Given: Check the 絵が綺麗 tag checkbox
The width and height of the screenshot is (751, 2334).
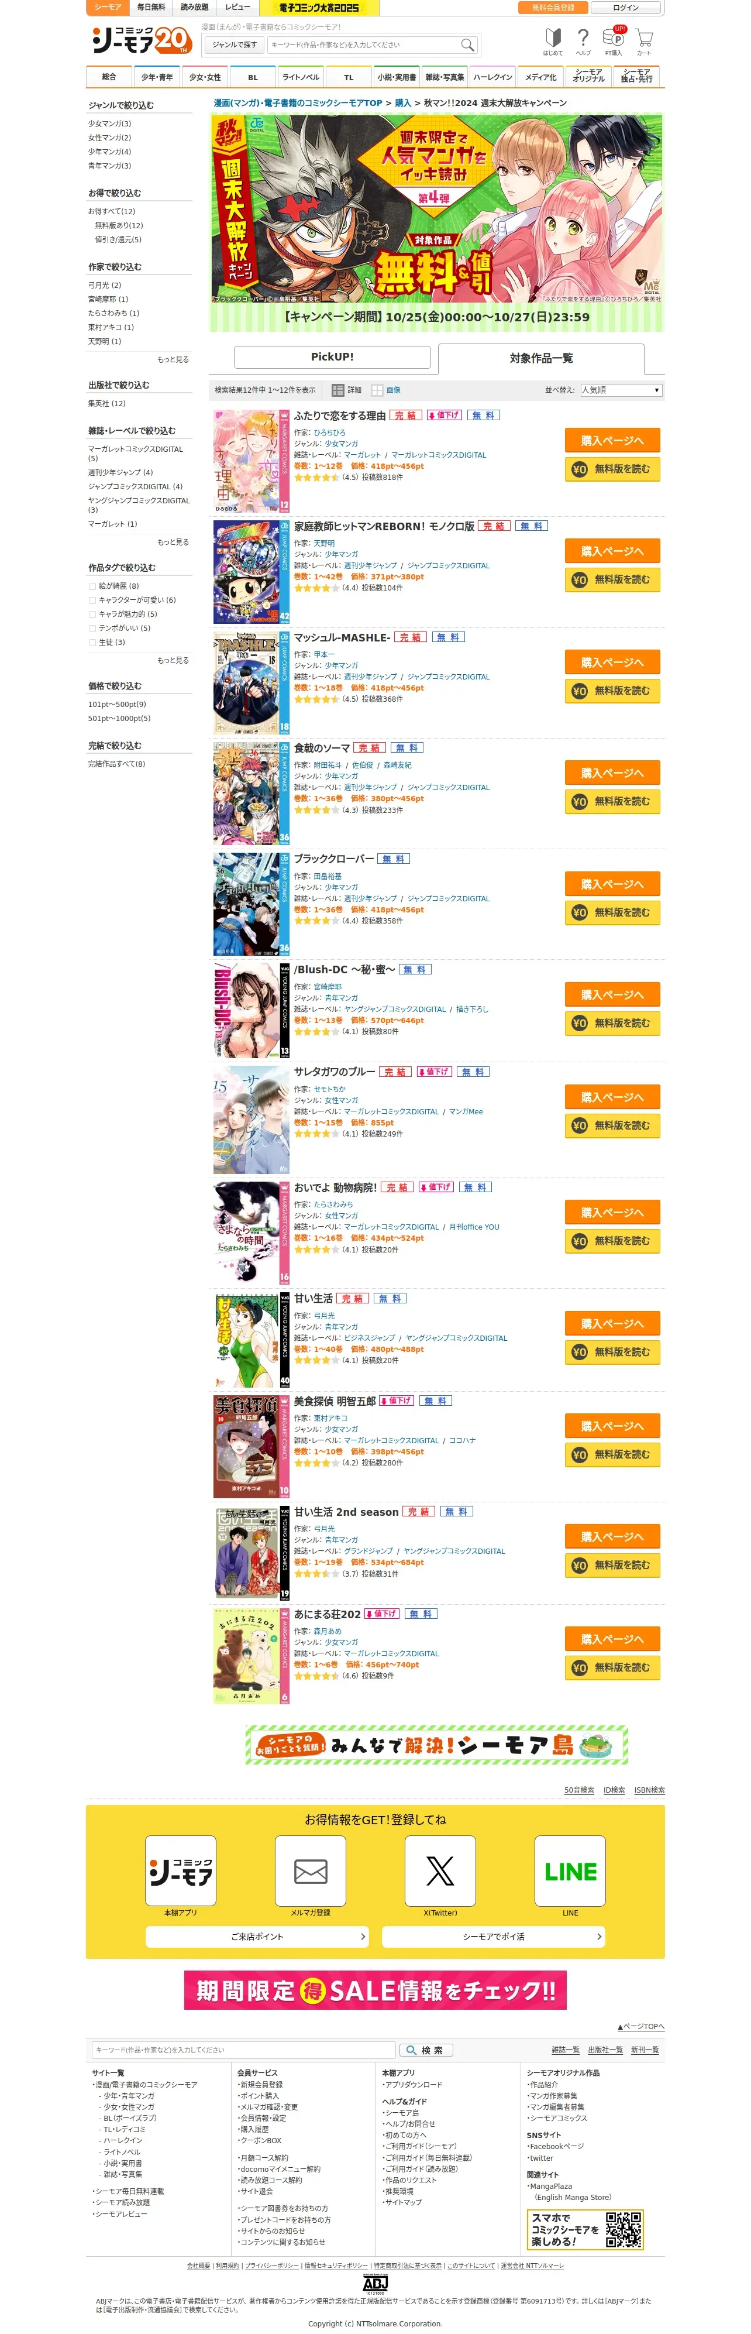Looking at the screenshot, I should (92, 586).
